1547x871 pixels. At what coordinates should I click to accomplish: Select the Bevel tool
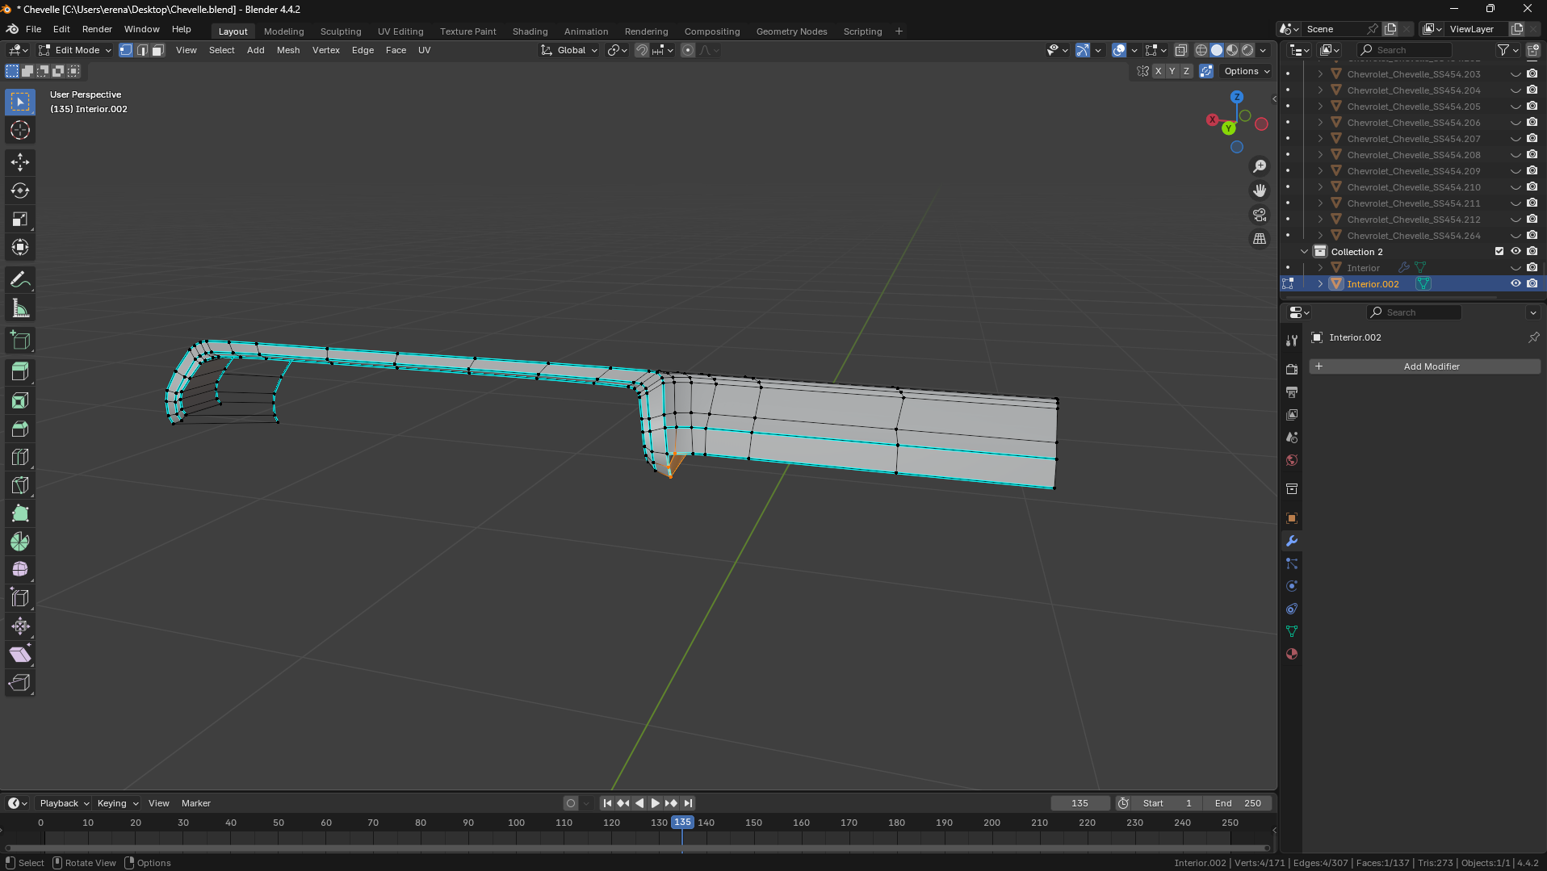coord(20,429)
